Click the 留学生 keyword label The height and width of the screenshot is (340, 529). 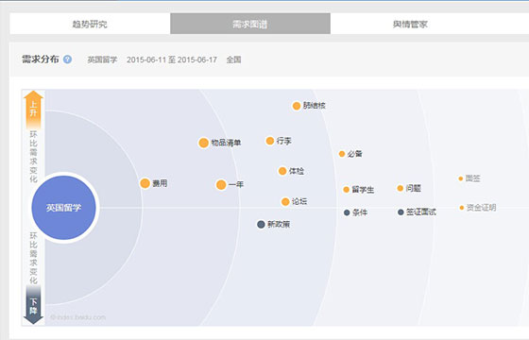[x=363, y=190]
